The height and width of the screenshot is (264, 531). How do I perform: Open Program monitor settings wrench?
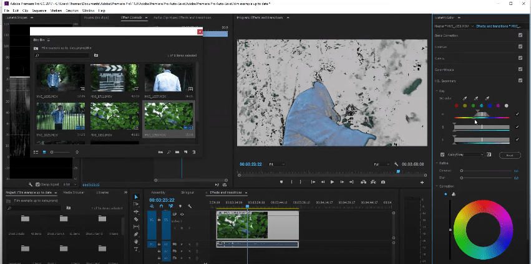pos(396,164)
